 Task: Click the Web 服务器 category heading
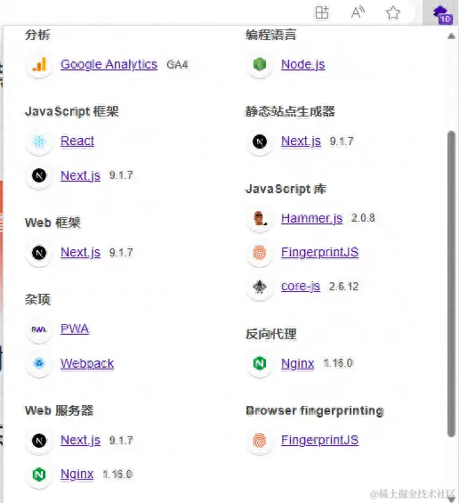[59, 410]
